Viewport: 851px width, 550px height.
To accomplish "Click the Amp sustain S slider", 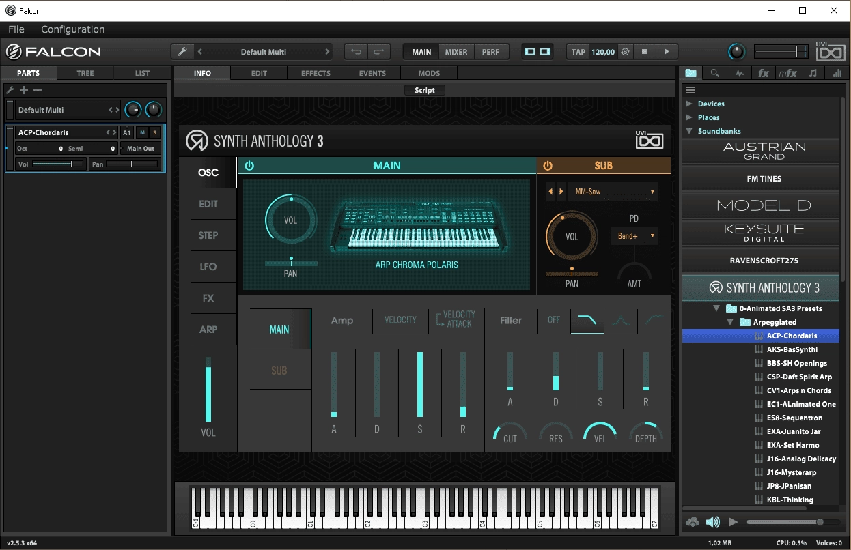I will click(x=420, y=384).
